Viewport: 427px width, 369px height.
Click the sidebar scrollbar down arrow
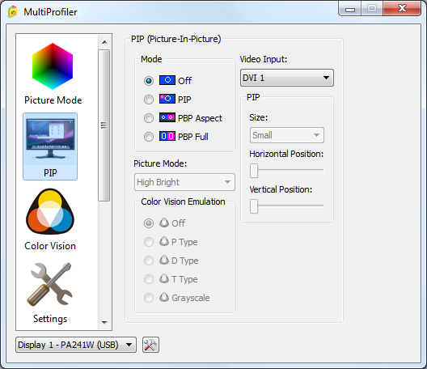click(104, 323)
